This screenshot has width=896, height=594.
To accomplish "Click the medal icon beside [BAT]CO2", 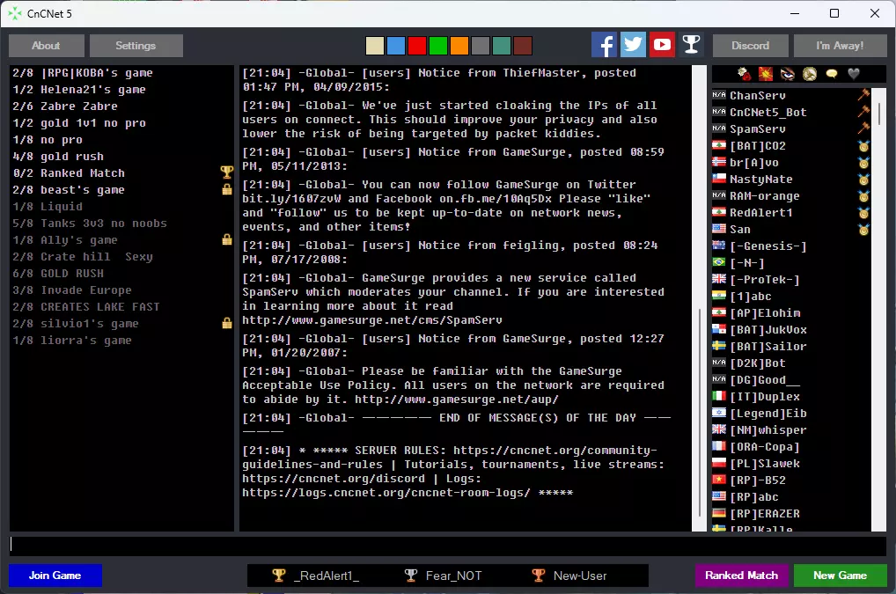I will pyautogui.click(x=863, y=146).
